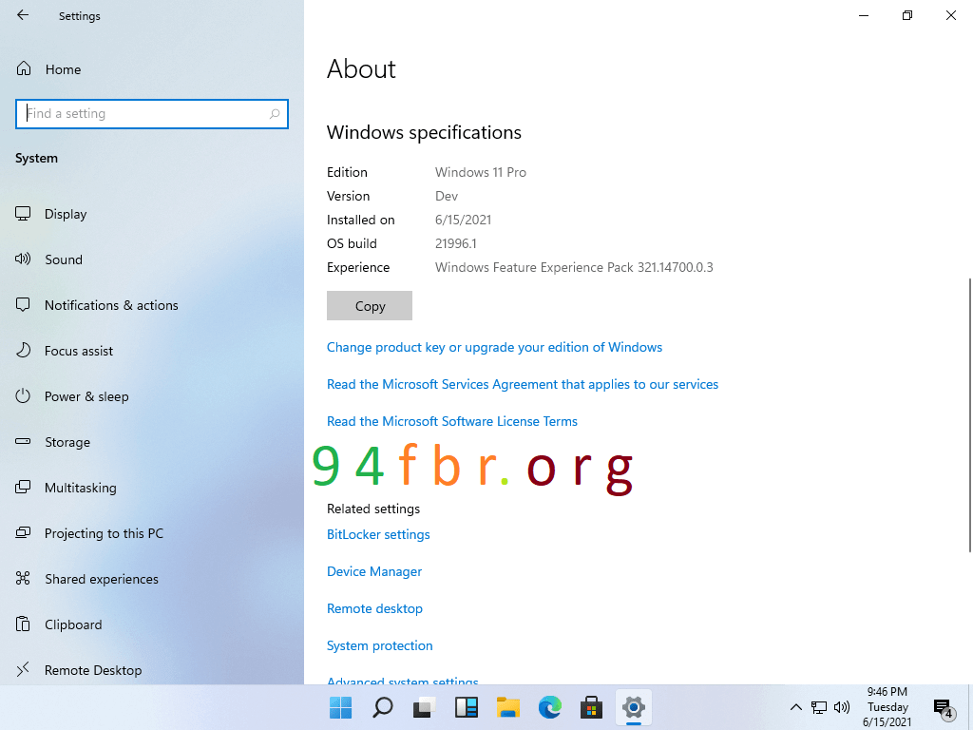Select the Display monitor icon
The height and width of the screenshot is (730, 973).
[x=23, y=214]
